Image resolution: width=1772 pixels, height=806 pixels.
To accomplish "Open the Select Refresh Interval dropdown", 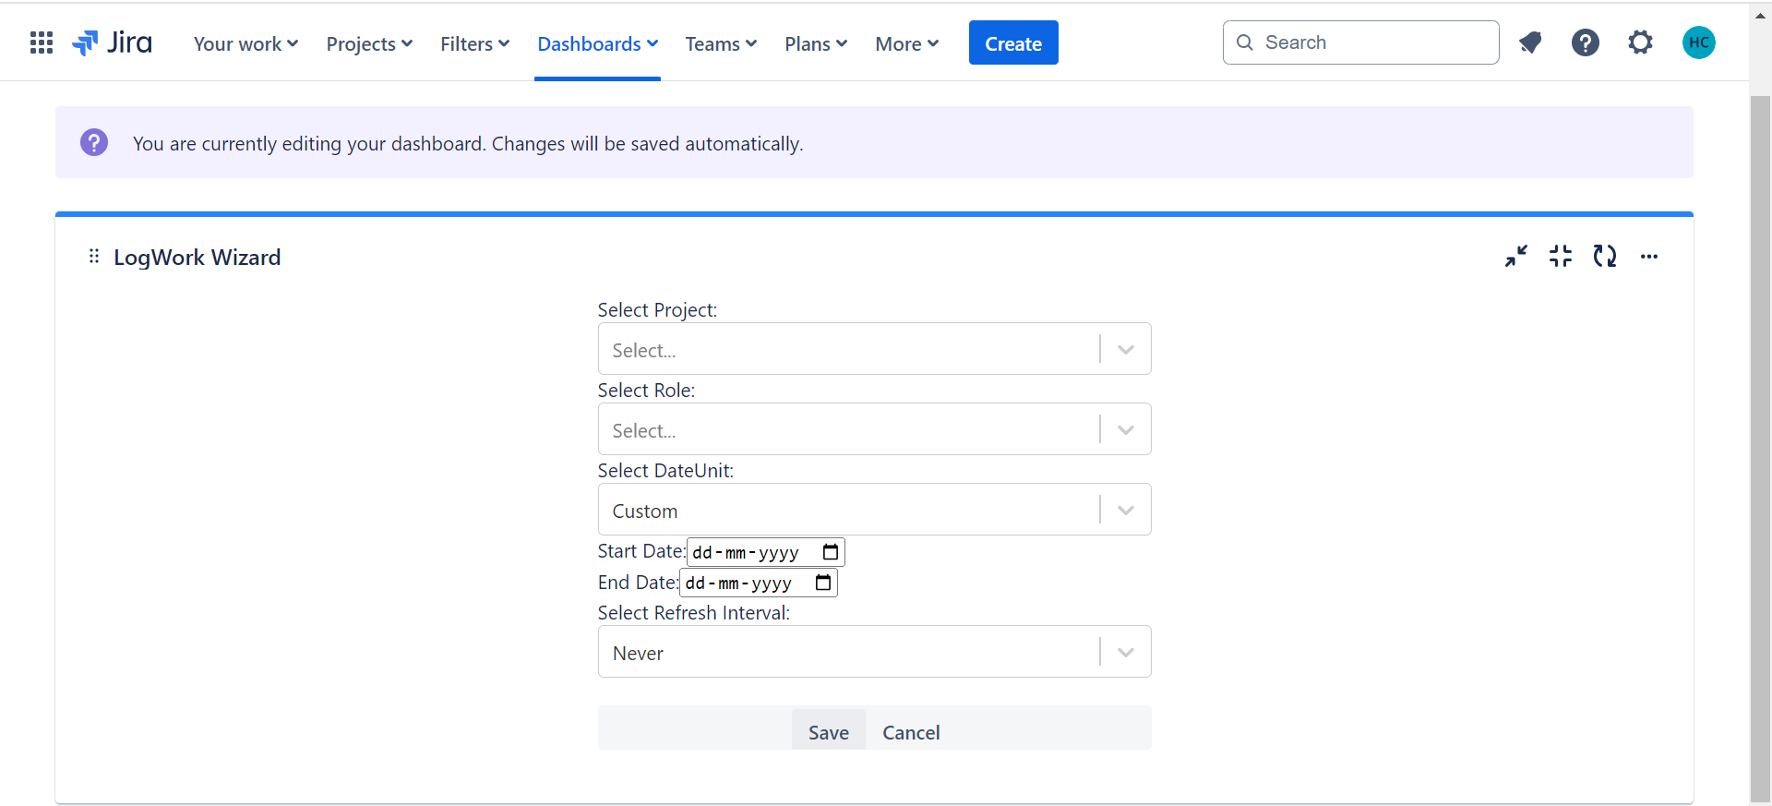I will click(x=1125, y=652).
